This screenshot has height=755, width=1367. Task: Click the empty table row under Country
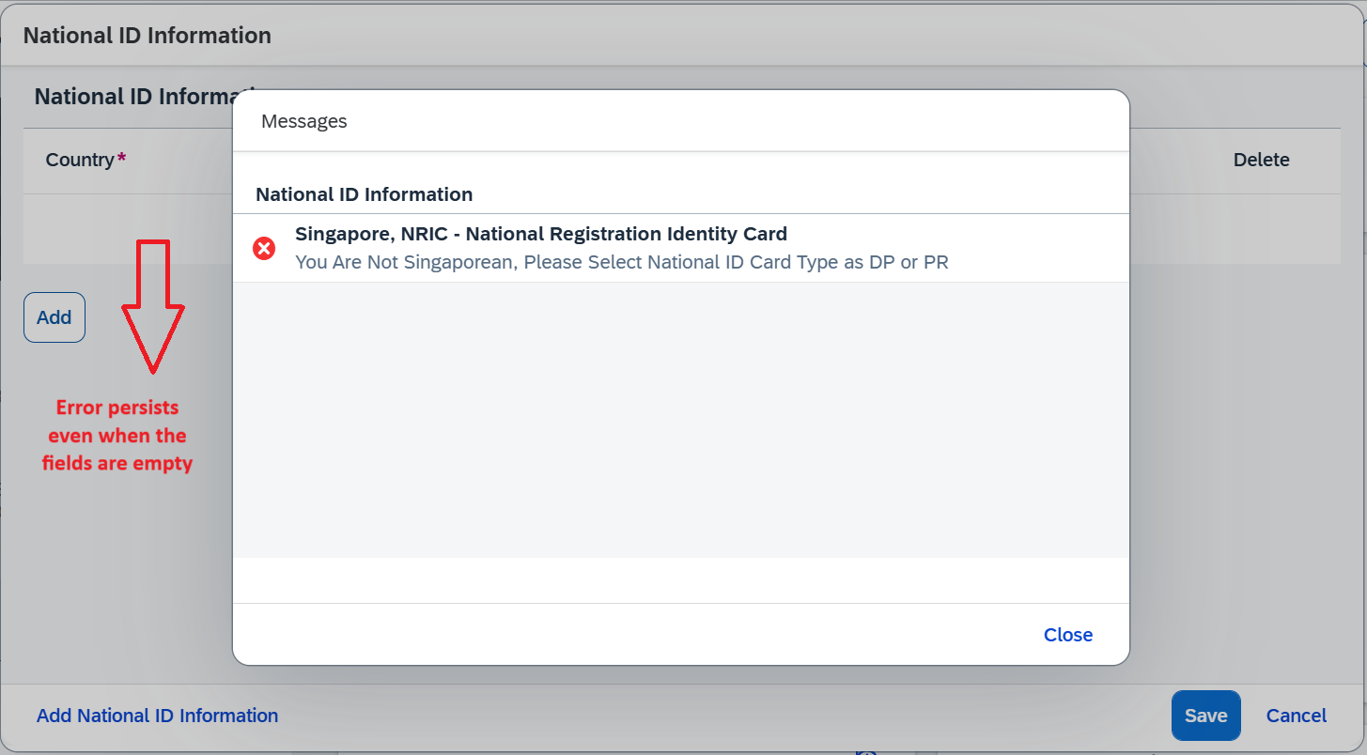click(128, 229)
